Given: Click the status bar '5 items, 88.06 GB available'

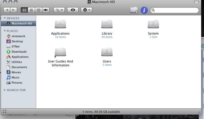Looking at the screenshot, I should (x=101, y=112).
